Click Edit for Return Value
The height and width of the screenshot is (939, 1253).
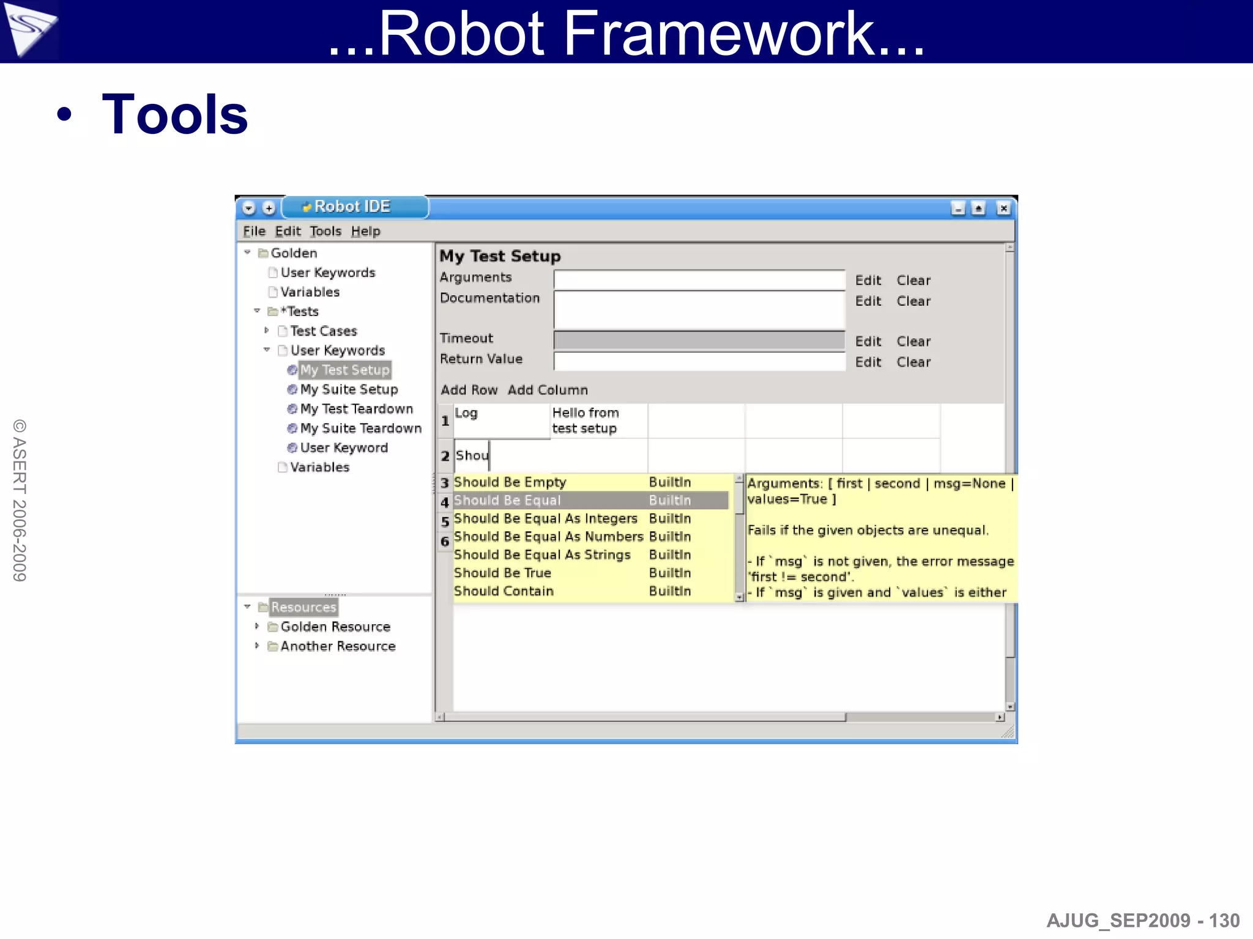(868, 362)
